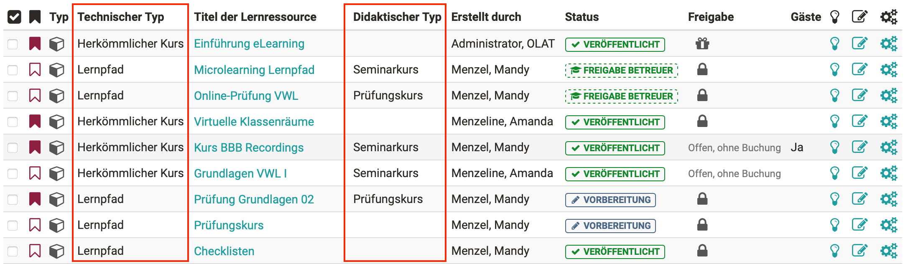Toggle bookmark for Microlearning Lernpfad row

click(x=35, y=69)
